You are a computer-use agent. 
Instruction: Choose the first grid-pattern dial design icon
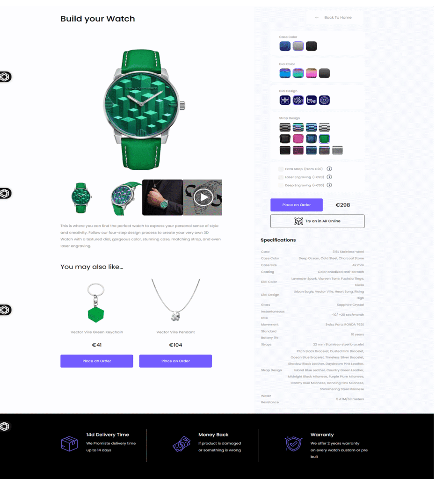click(285, 100)
